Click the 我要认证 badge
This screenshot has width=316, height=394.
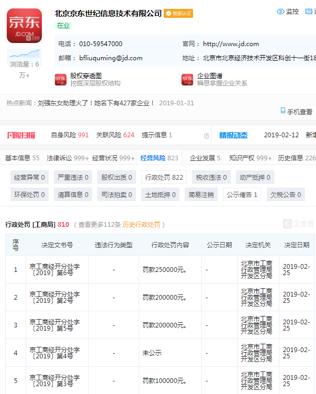tap(178, 14)
